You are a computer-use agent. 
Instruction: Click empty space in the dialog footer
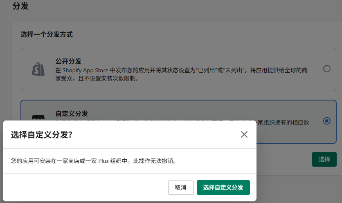[x=82, y=187]
